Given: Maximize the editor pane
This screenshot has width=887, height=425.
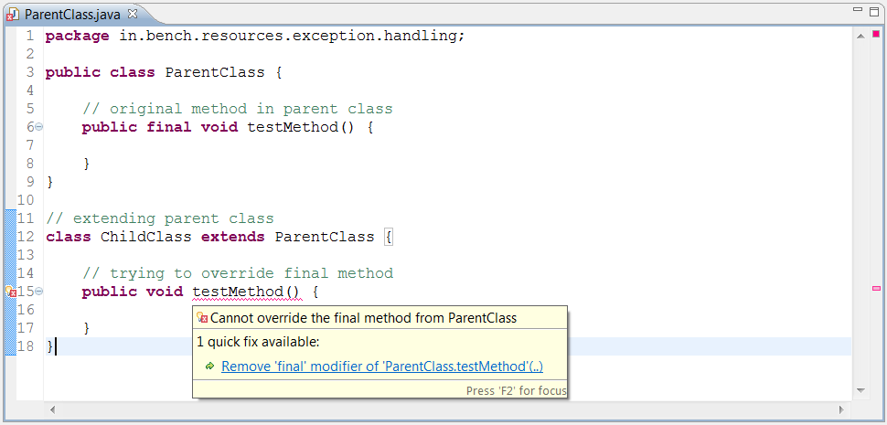Looking at the screenshot, I should tap(875, 10).
